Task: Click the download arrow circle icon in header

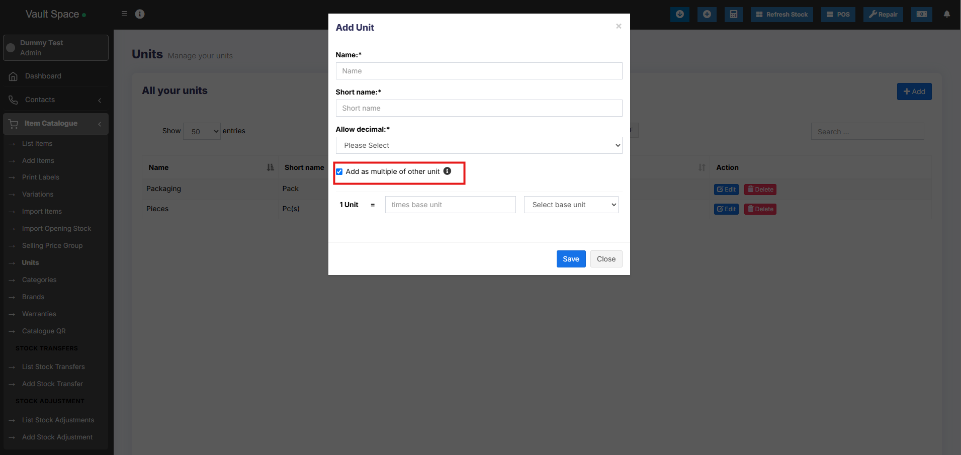Action: tap(679, 14)
